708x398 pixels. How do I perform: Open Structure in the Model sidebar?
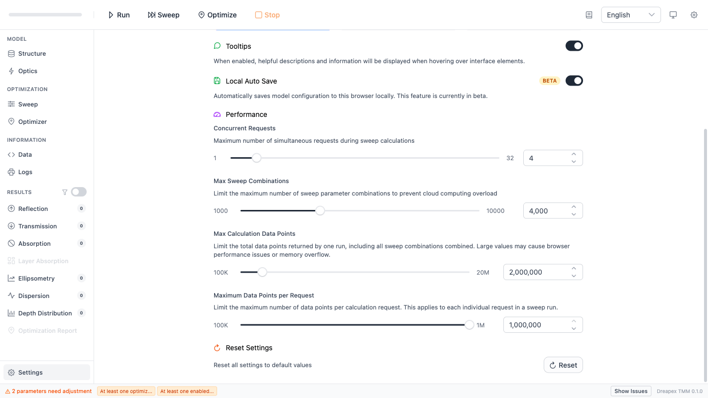tap(32, 54)
